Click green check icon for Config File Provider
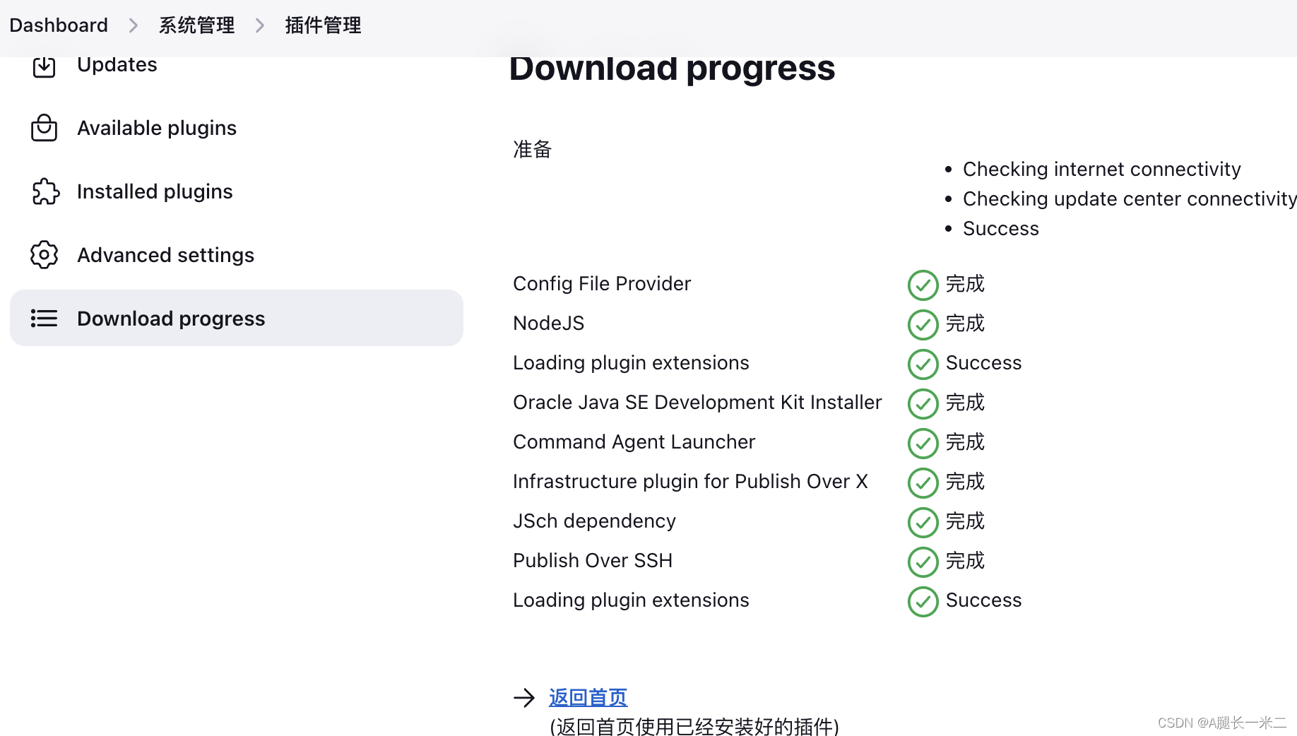The height and width of the screenshot is (736, 1297). [923, 285]
